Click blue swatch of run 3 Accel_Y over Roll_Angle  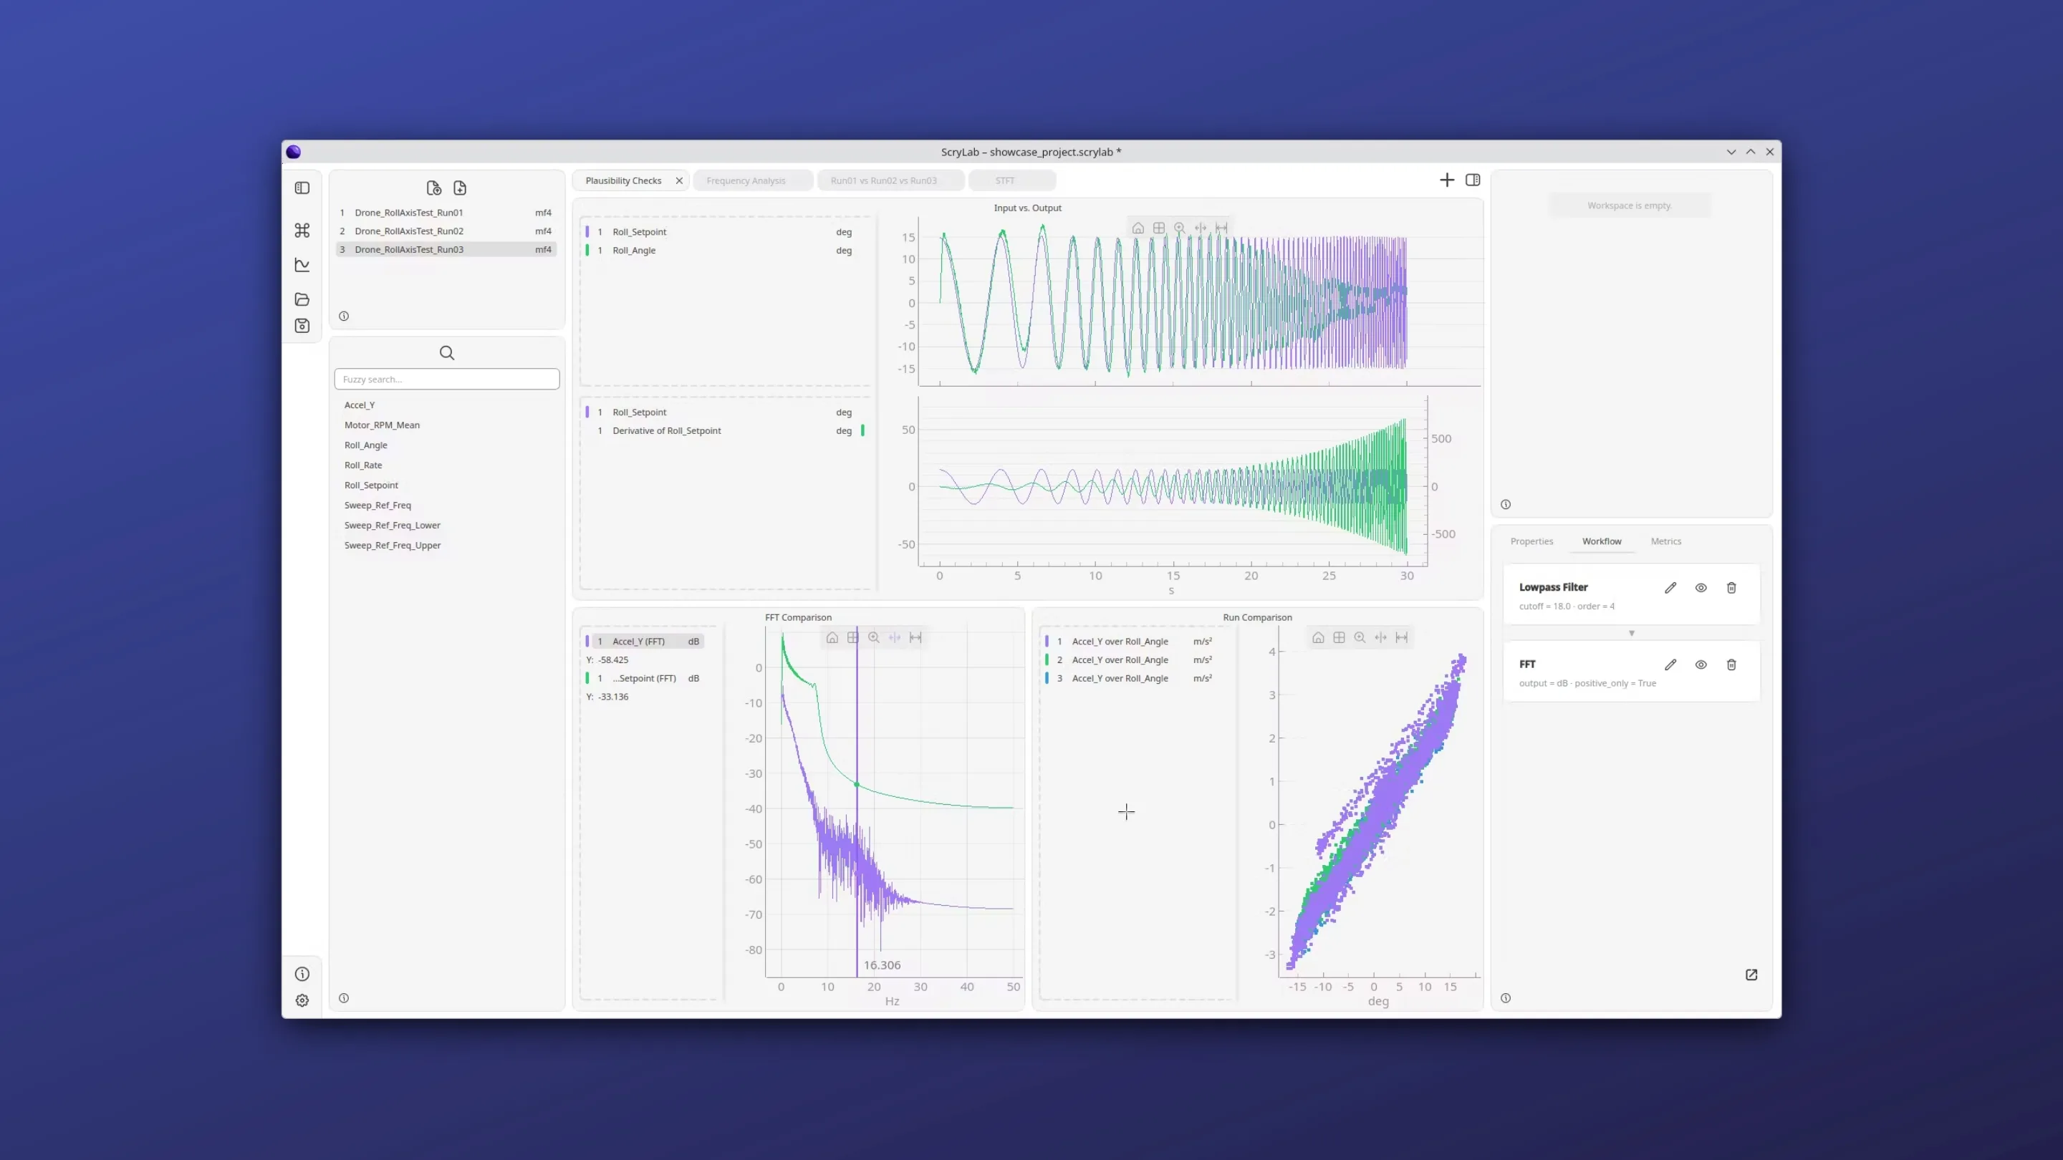click(1047, 678)
